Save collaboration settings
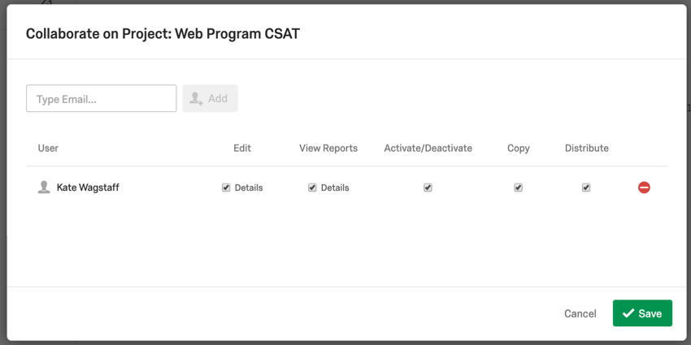This screenshot has width=691, height=345. [x=642, y=313]
